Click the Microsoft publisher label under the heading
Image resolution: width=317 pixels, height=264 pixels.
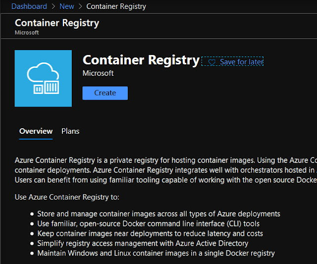[98, 73]
